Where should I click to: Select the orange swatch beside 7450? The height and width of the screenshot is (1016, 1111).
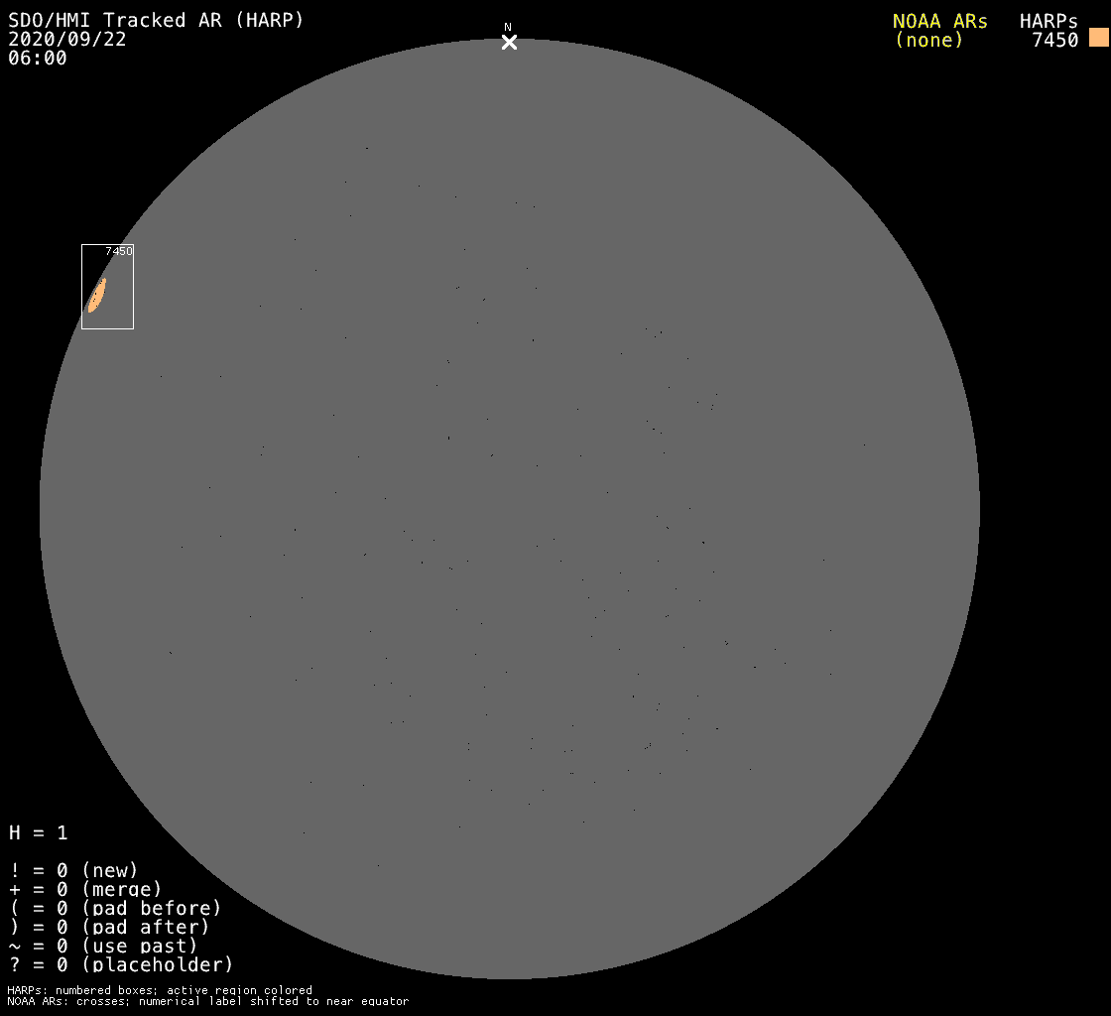click(1098, 39)
